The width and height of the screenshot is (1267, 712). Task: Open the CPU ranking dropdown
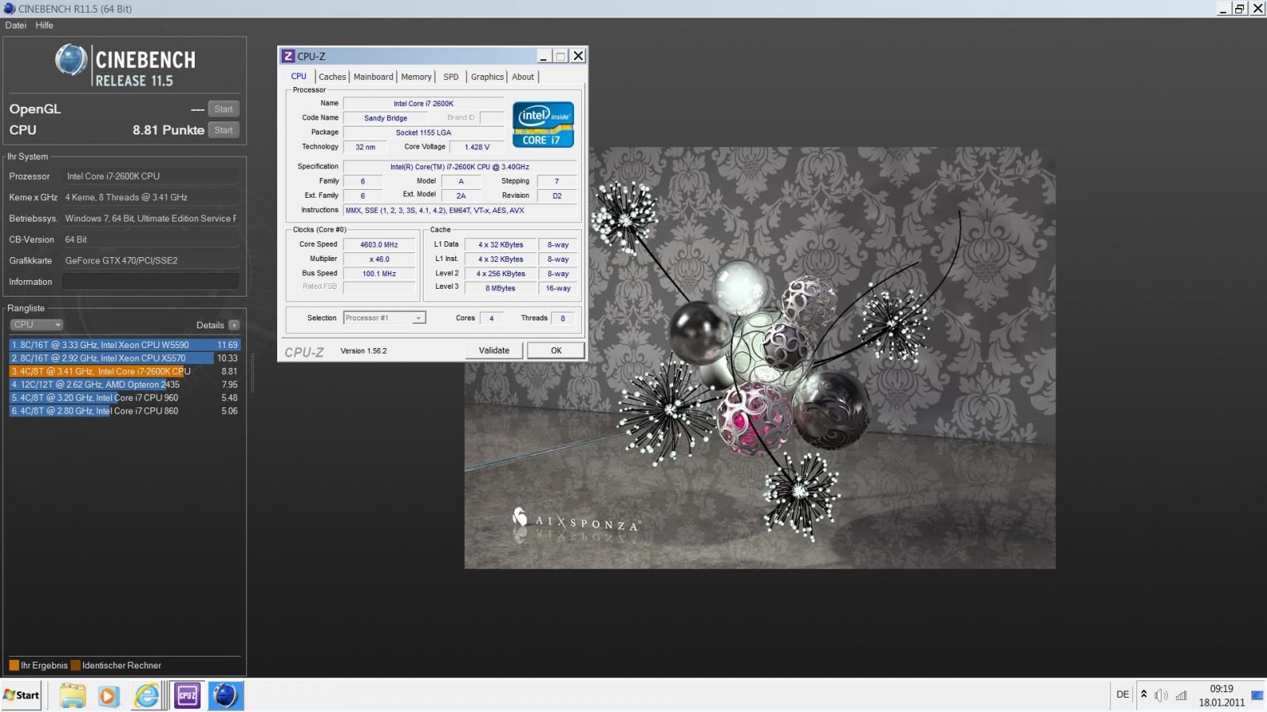point(36,325)
